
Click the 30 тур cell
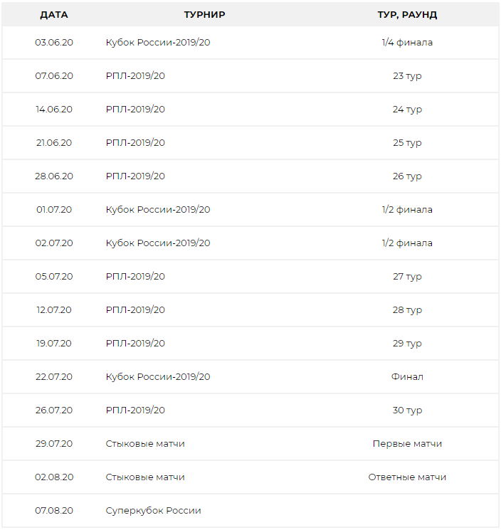pos(407,410)
